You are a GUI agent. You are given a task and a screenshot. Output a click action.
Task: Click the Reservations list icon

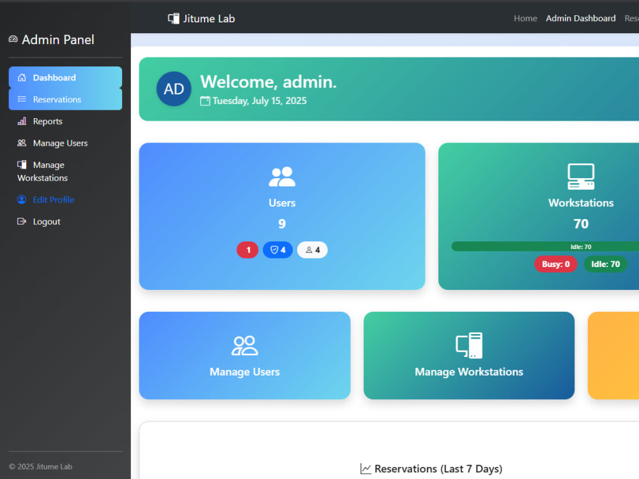coord(22,99)
